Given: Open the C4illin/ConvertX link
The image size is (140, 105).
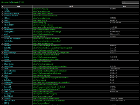Looking at the screenshot, I should point(46,85).
